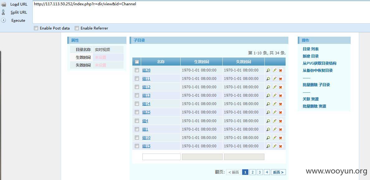Select the checkbox next to 组13
370x180 pixels.
pos(137,95)
